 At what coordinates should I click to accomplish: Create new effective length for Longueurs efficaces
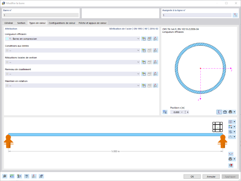click(x=144, y=39)
